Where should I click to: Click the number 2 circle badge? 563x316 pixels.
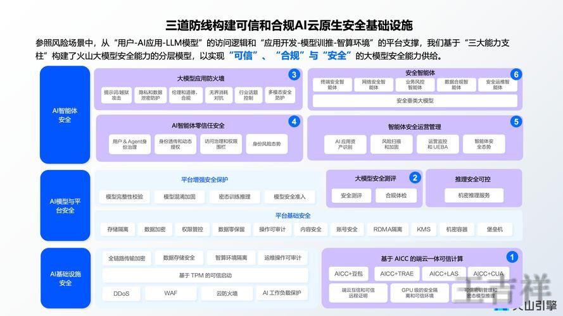click(415, 178)
